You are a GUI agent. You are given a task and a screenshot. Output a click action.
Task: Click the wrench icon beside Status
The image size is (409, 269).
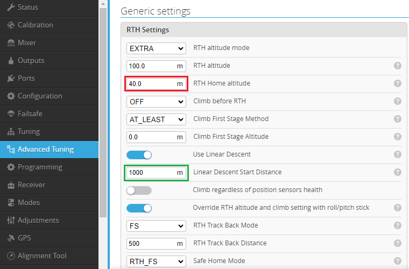(11, 7)
